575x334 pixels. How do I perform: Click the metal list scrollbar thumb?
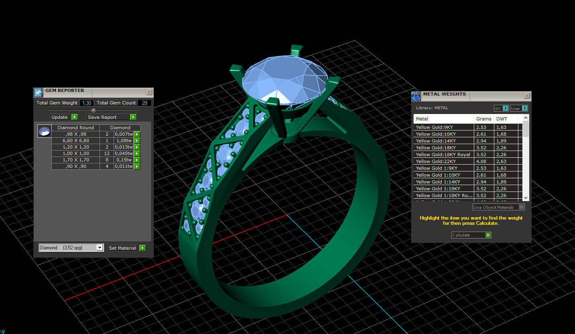(x=526, y=128)
